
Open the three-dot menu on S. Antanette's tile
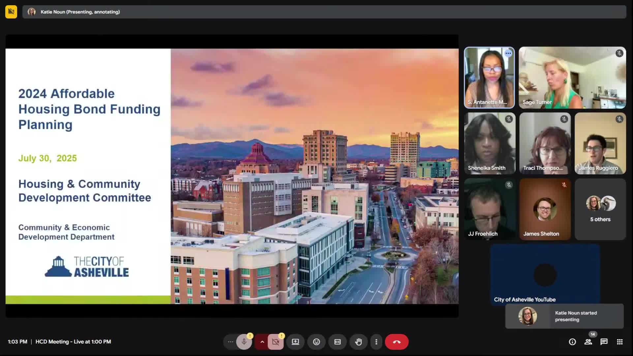[508, 53]
